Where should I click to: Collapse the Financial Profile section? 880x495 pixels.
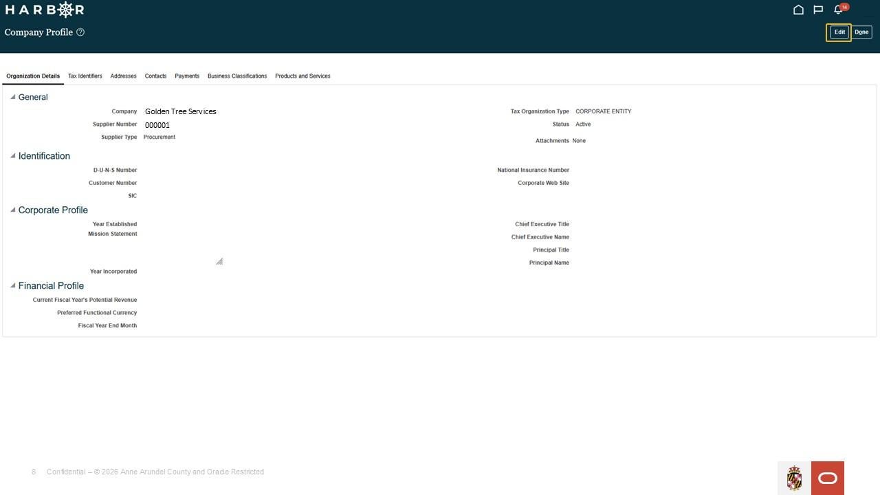tap(12, 285)
